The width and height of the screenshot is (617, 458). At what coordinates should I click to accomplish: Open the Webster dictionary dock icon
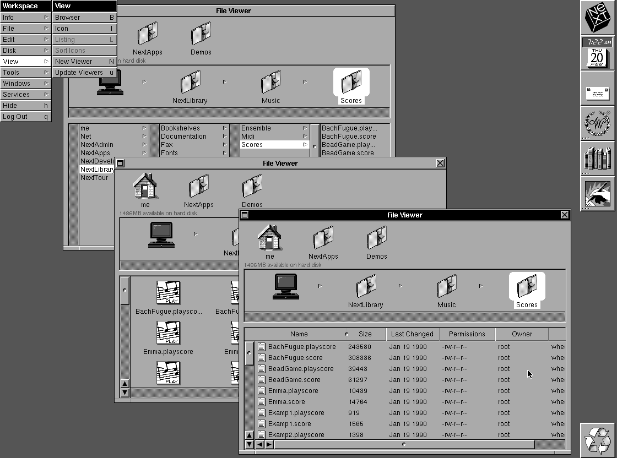pyautogui.click(x=597, y=123)
